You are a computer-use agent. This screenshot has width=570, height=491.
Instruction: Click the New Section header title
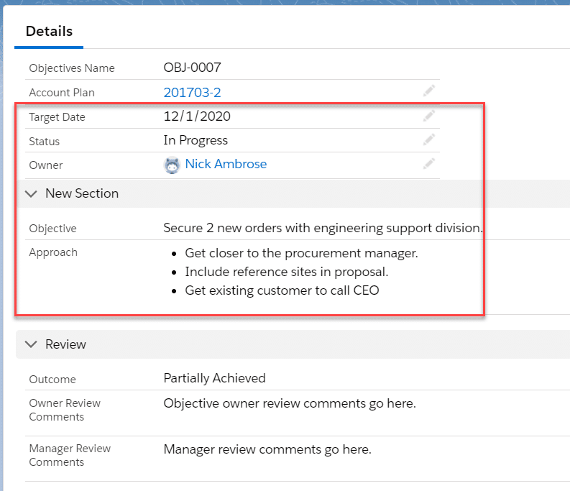coord(81,193)
